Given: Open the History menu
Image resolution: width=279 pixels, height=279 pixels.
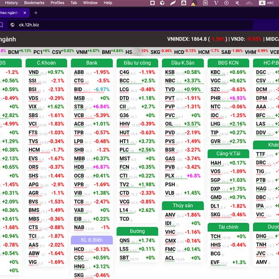Looking at the screenshot, I should (11, 3).
